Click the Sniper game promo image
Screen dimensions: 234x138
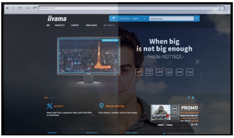(x=161, y=112)
